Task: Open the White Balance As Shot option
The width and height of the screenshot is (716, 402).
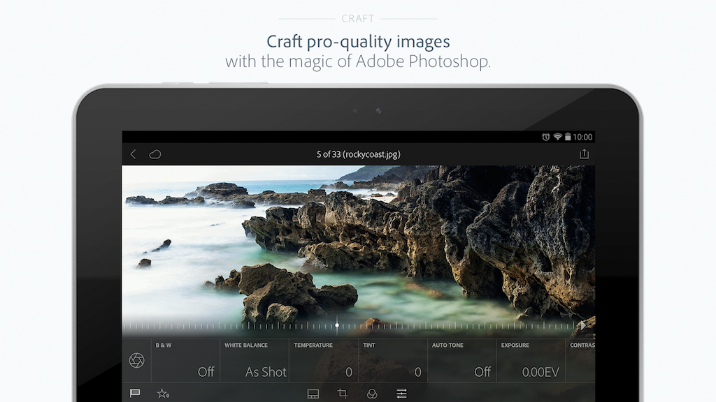Action: 255,361
